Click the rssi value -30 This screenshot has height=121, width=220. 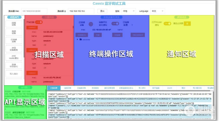coord(45,45)
